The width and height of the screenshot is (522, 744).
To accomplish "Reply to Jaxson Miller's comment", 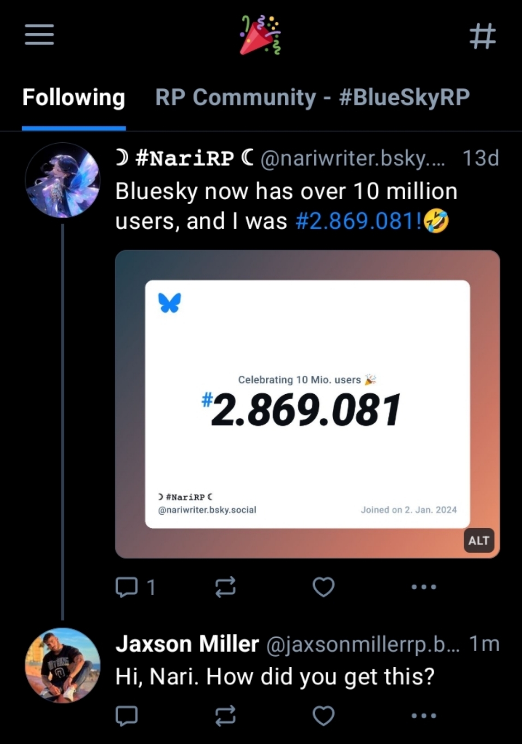I will click(x=126, y=716).
